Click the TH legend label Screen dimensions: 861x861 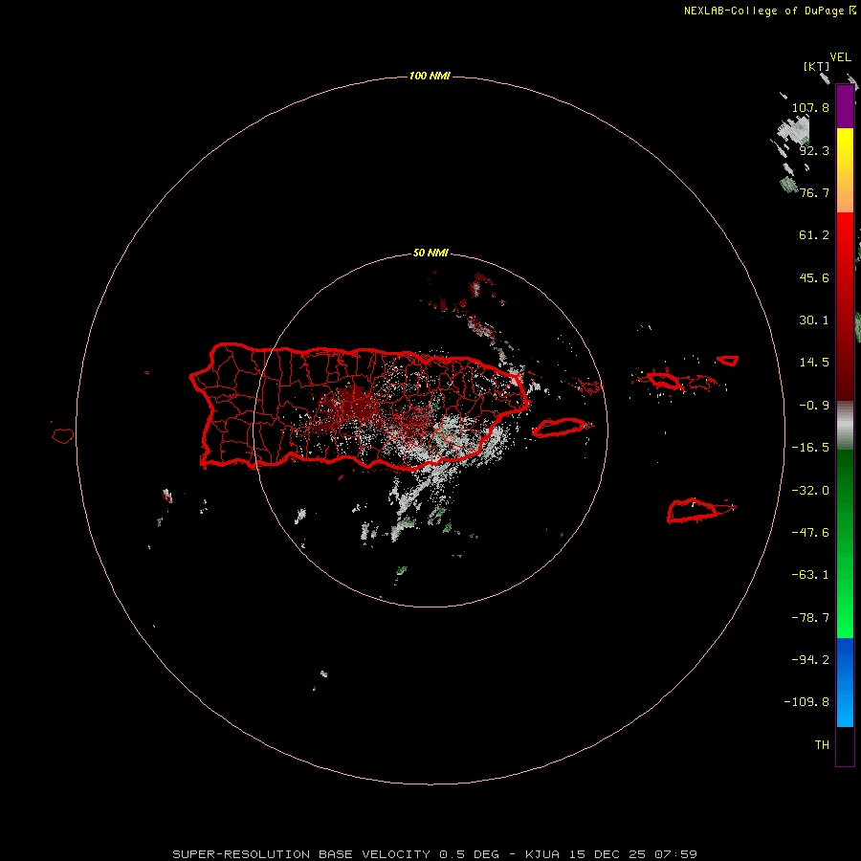(822, 745)
